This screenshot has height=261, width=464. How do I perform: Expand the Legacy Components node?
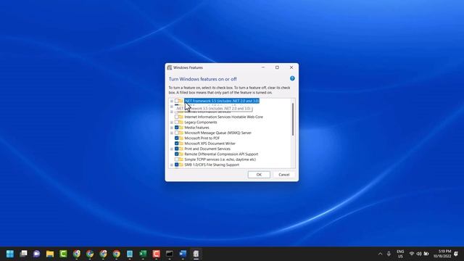click(x=172, y=123)
